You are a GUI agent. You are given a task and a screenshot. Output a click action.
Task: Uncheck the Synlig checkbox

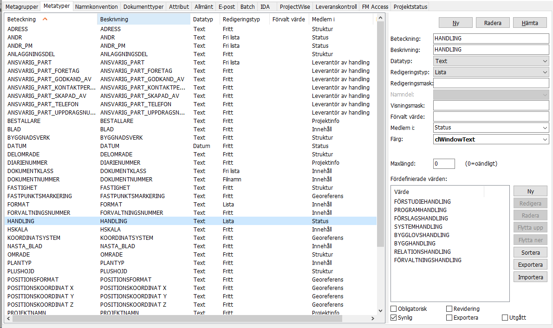click(394, 318)
